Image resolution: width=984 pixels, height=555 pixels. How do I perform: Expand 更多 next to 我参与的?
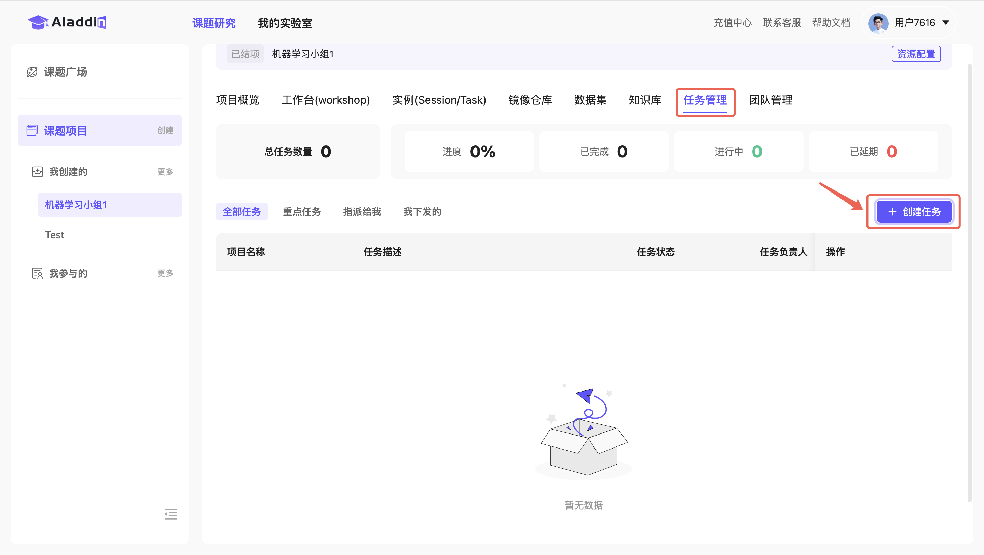click(165, 273)
